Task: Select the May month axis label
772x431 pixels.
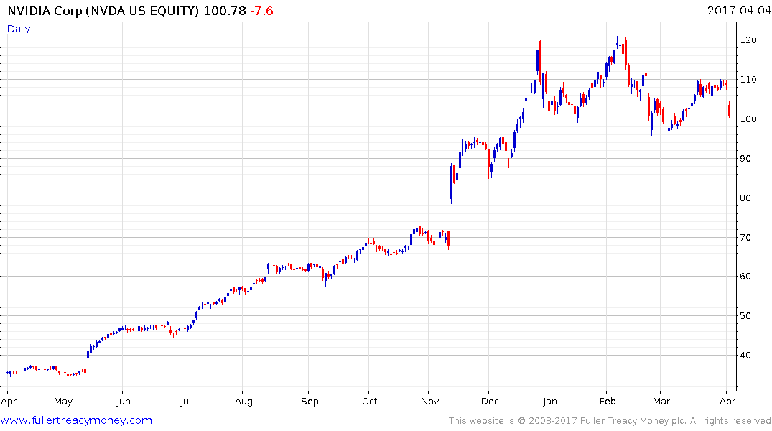Action: pyautogui.click(x=63, y=402)
